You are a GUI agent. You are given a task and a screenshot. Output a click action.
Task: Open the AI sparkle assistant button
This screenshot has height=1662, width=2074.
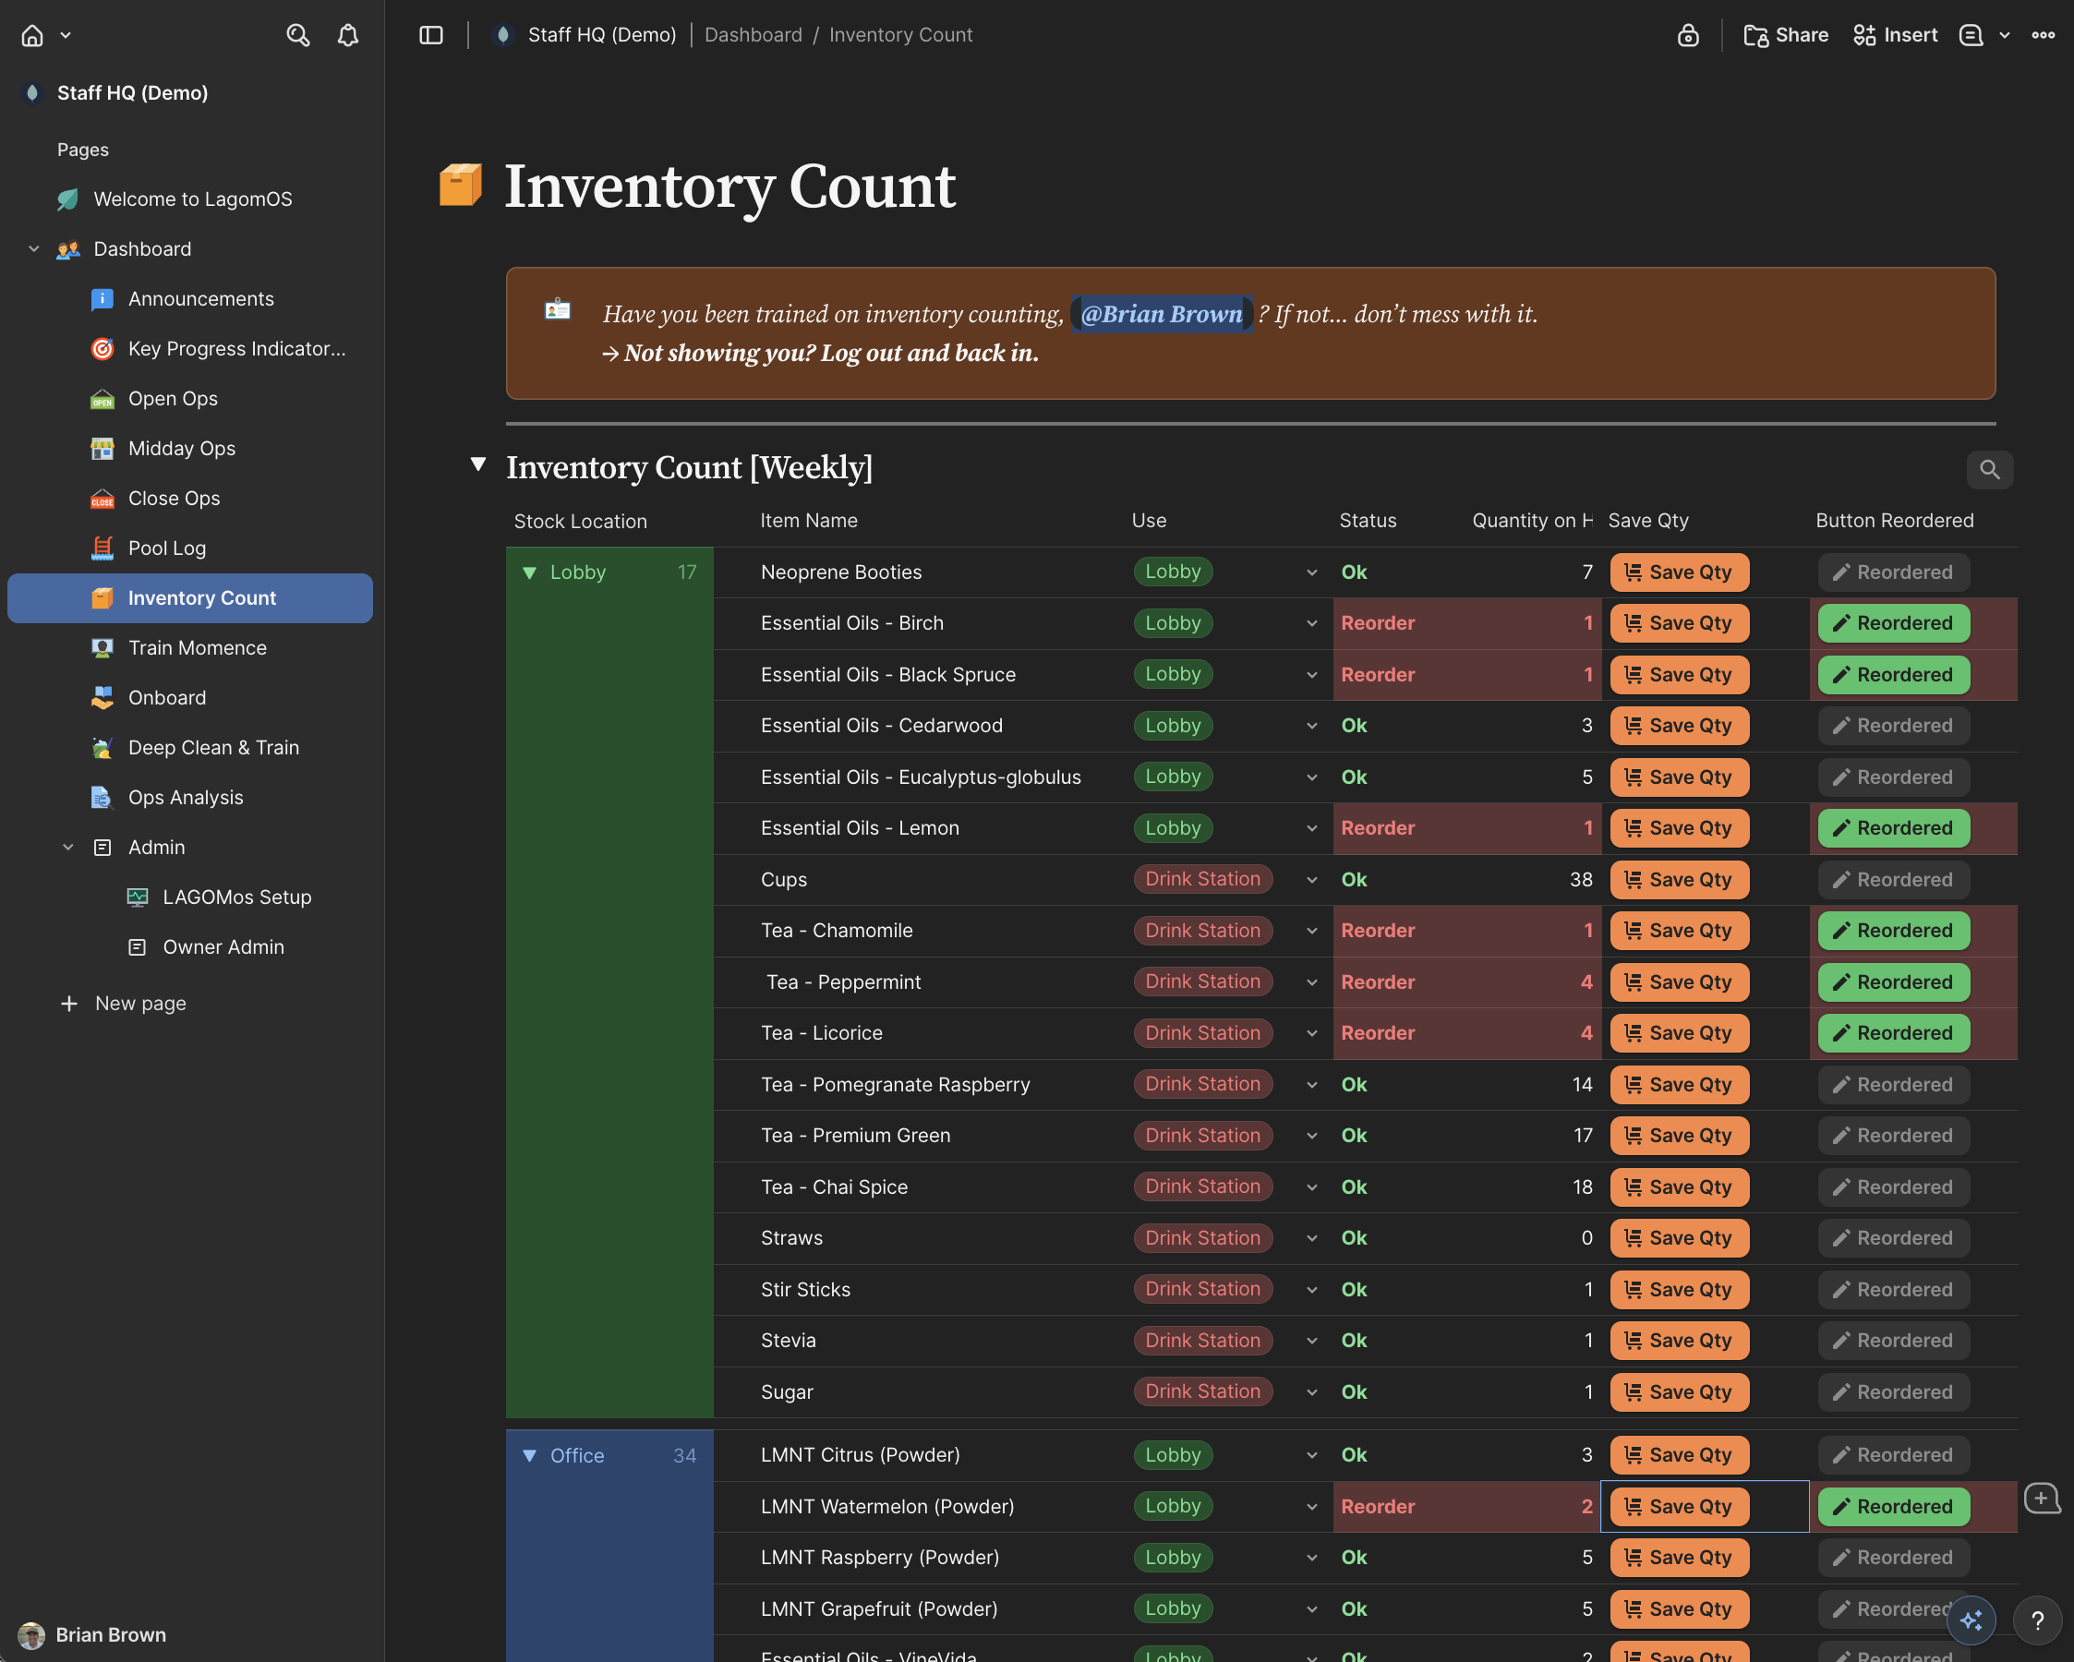[1972, 1620]
